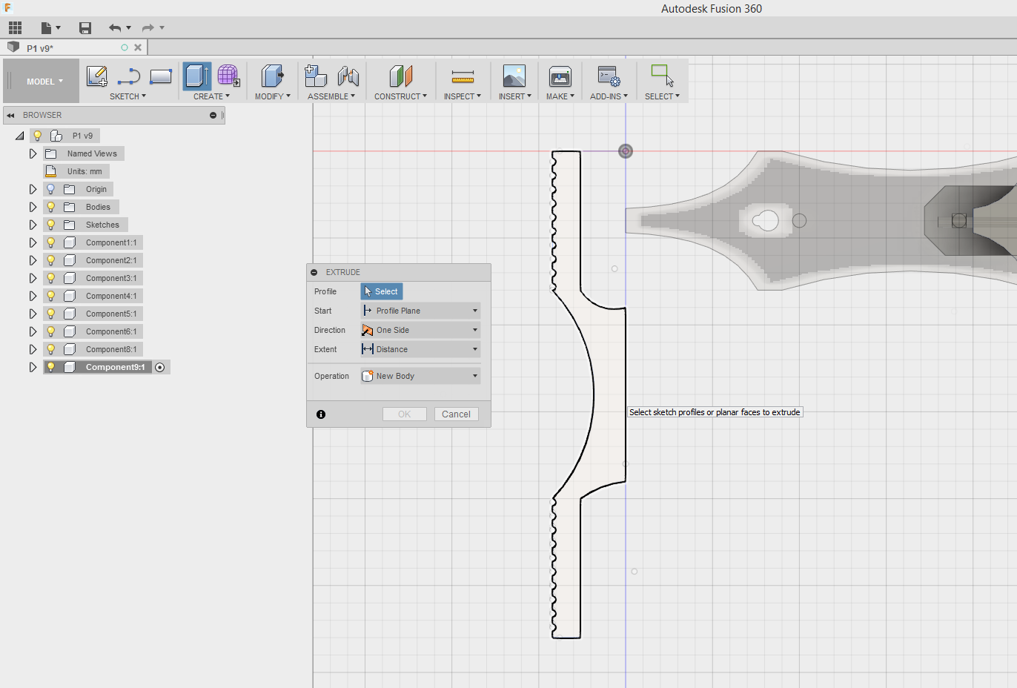This screenshot has height=688, width=1017.
Task: Click the OK button in Extrude dialog
Action: [x=404, y=414]
